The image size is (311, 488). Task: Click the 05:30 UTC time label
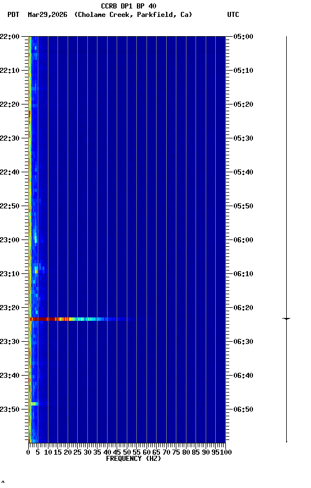tap(243, 138)
